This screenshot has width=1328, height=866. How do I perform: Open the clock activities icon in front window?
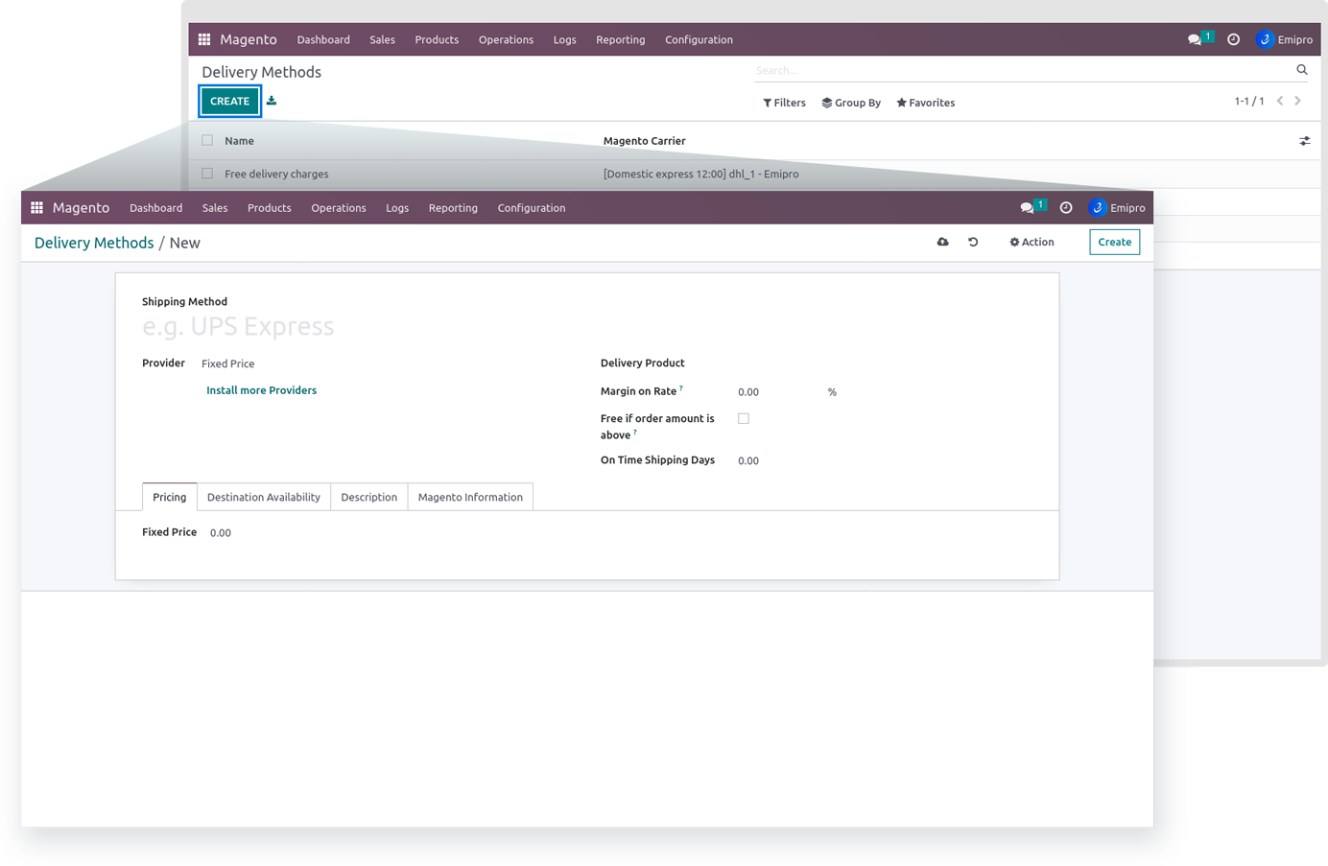(x=1066, y=208)
